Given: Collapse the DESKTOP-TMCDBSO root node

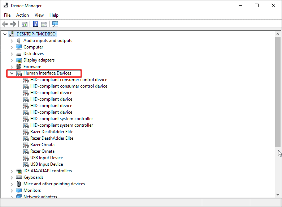Looking at the screenshot, I should 5,34.
